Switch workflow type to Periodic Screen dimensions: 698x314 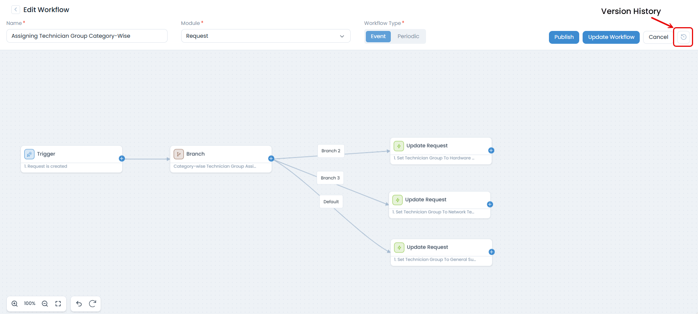(408, 36)
